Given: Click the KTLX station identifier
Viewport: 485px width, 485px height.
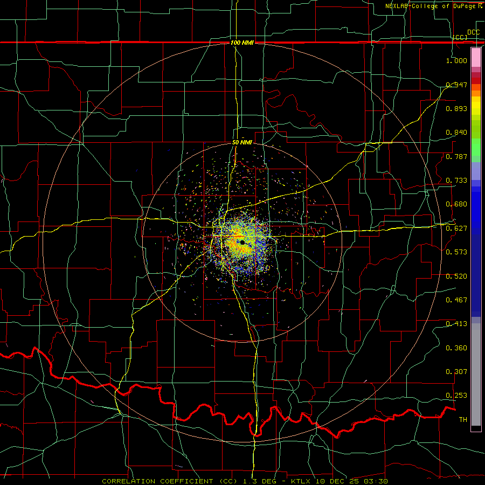Looking at the screenshot, I should click(302, 481).
